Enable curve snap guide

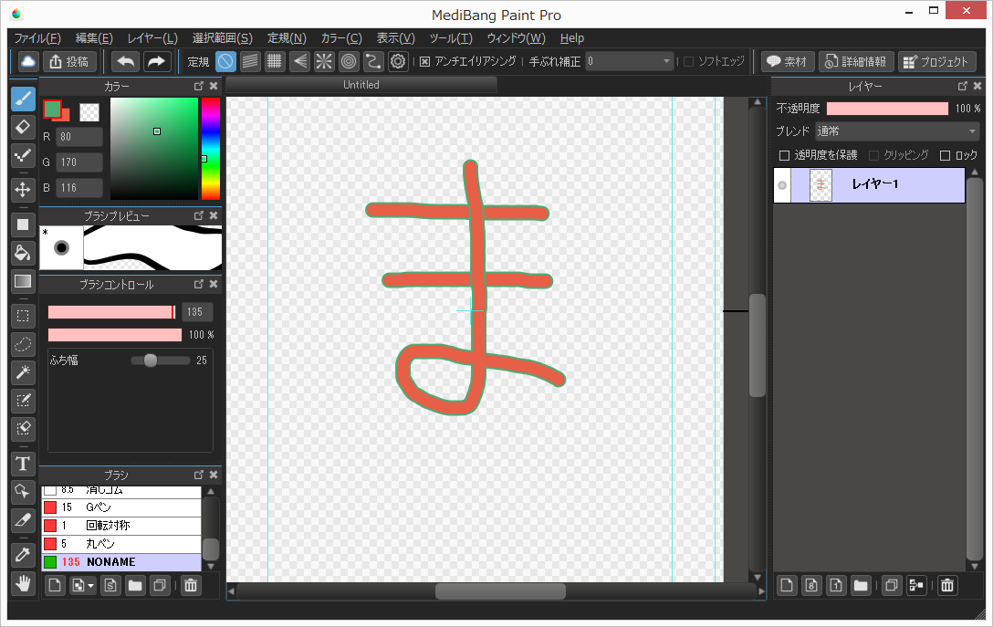pos(373,61)
